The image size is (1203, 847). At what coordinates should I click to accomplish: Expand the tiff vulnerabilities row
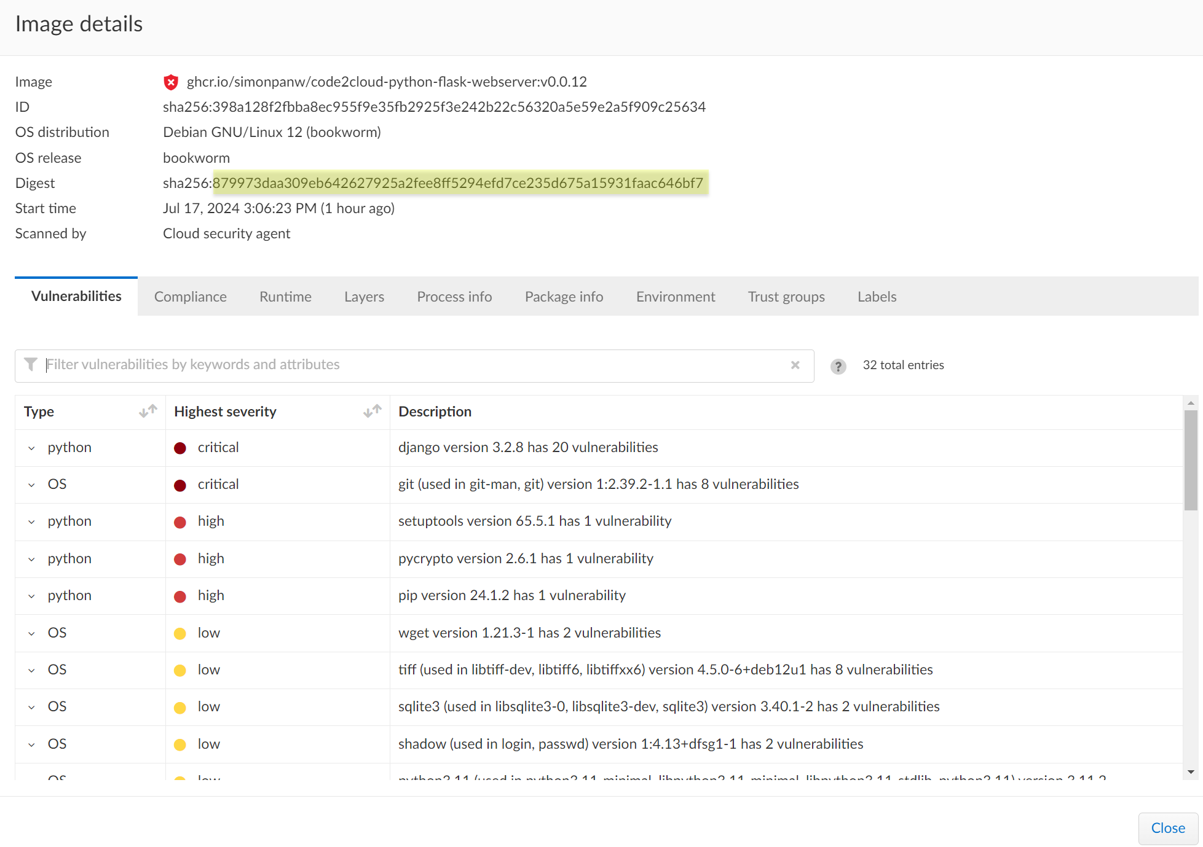[x=31, y=671]
